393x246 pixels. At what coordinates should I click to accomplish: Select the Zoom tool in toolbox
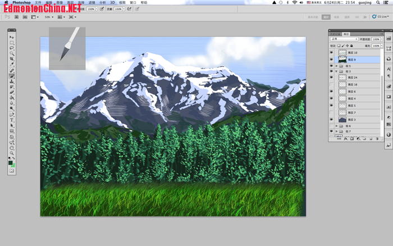tap(12, 153)
